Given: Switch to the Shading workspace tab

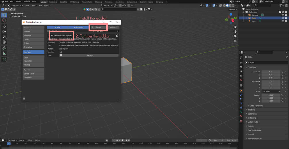Looking at the screenshot, I should coord(98,2).
